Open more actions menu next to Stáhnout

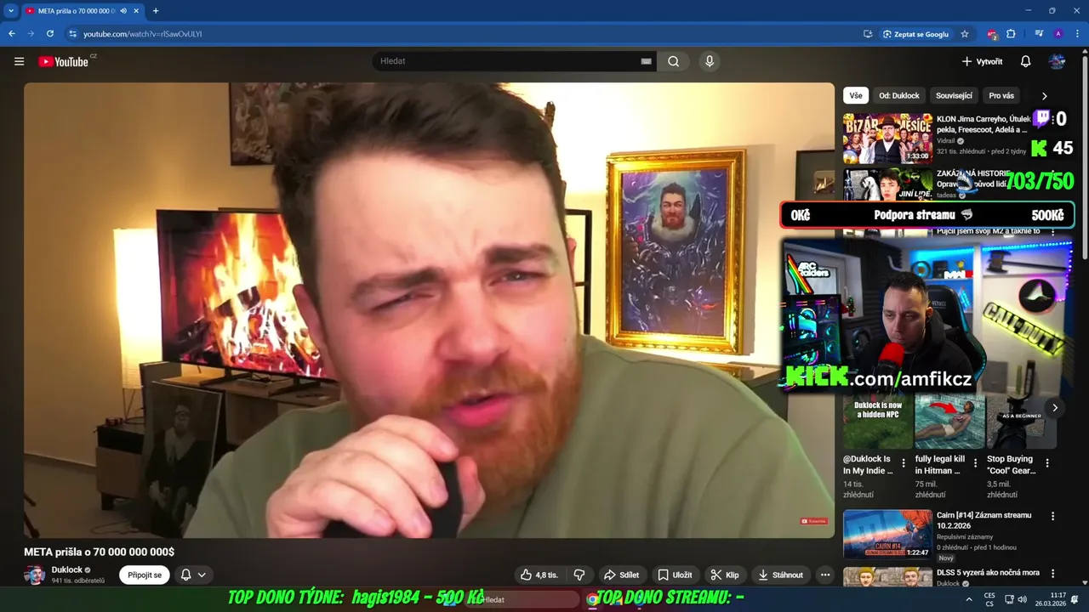(x=824, y=575)
